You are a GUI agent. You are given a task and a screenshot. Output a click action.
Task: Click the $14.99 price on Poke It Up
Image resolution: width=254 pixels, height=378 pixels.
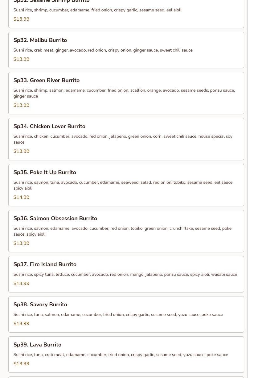pyautogui.click(x=21, y=197)
